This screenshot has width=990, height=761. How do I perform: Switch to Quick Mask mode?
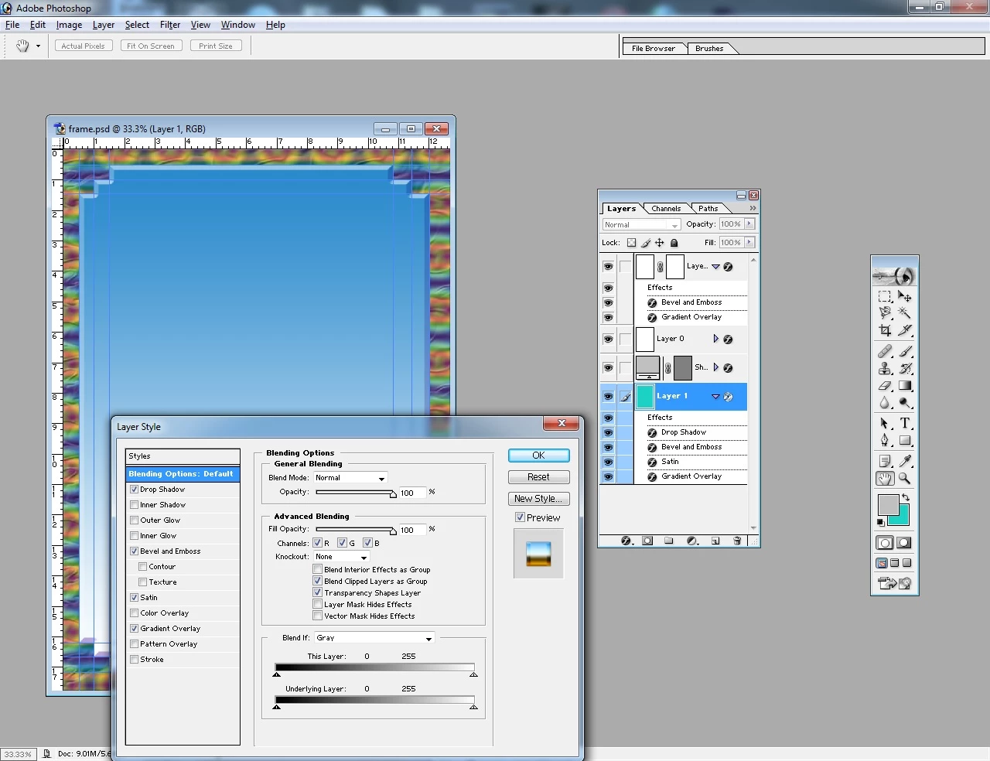[x=904, y=543]
